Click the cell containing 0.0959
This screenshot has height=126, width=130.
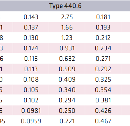tap(31, 121)
